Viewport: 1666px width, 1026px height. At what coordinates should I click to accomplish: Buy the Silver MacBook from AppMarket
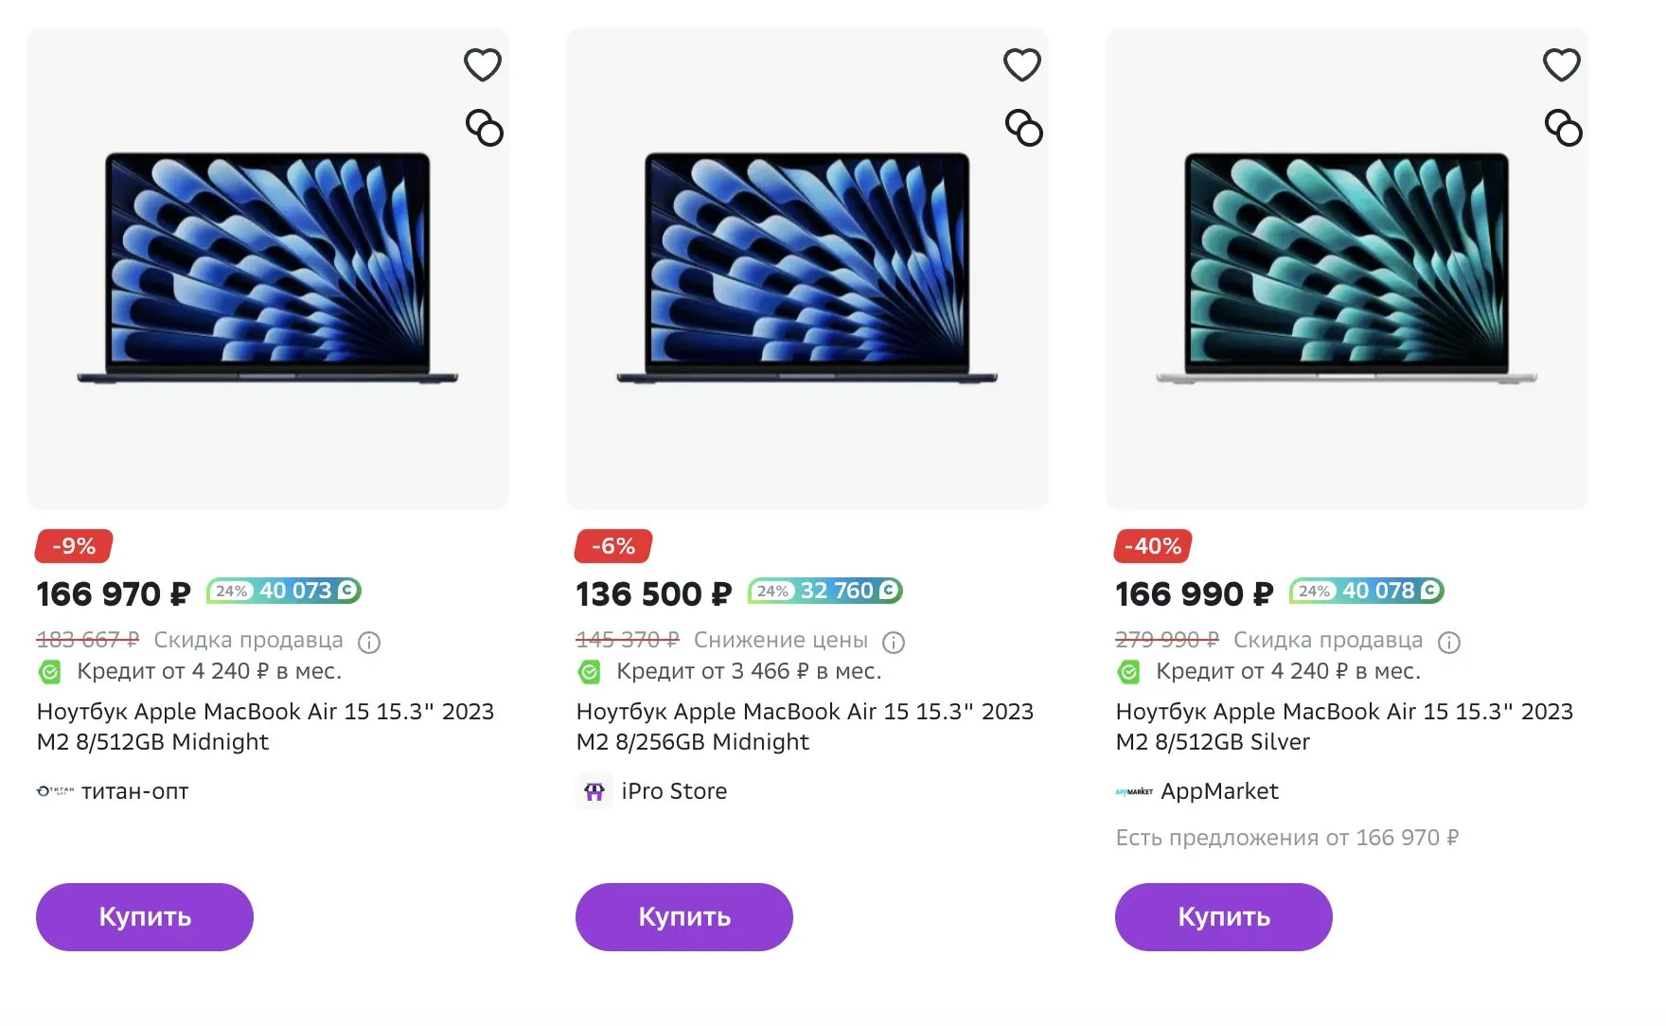(1223, 916)
